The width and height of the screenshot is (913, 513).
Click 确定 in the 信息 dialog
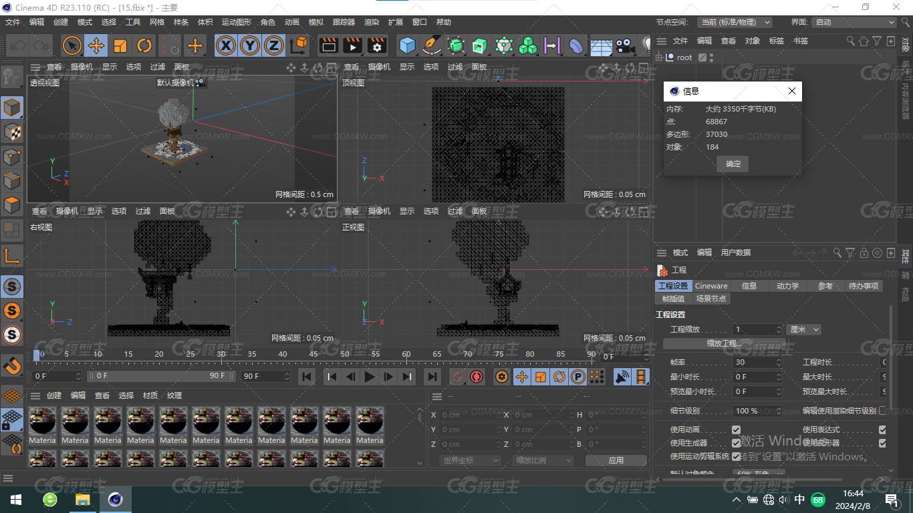click(733, 164)
